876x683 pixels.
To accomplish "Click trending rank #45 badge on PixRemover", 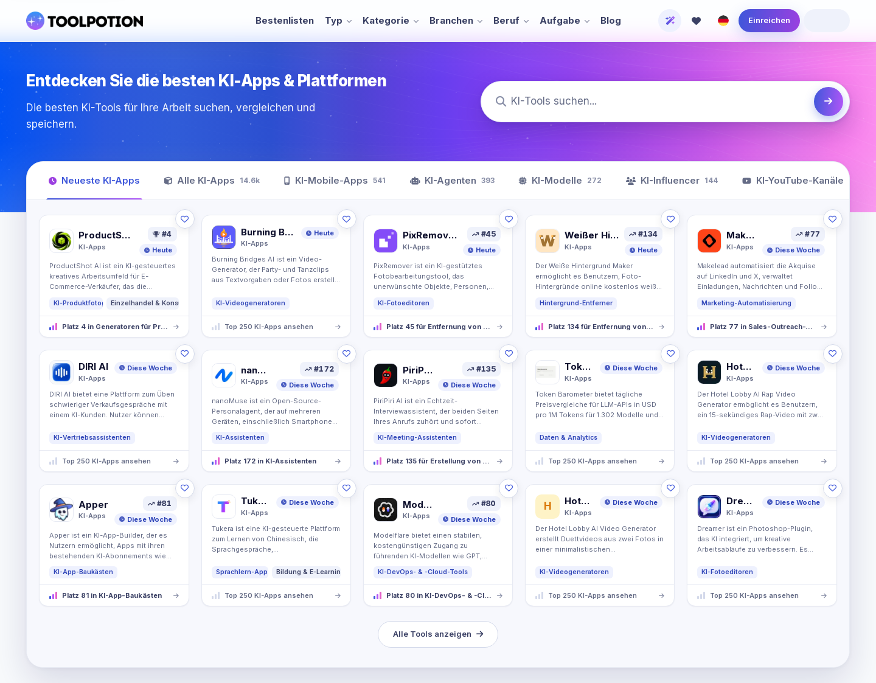I will [484, 234].
